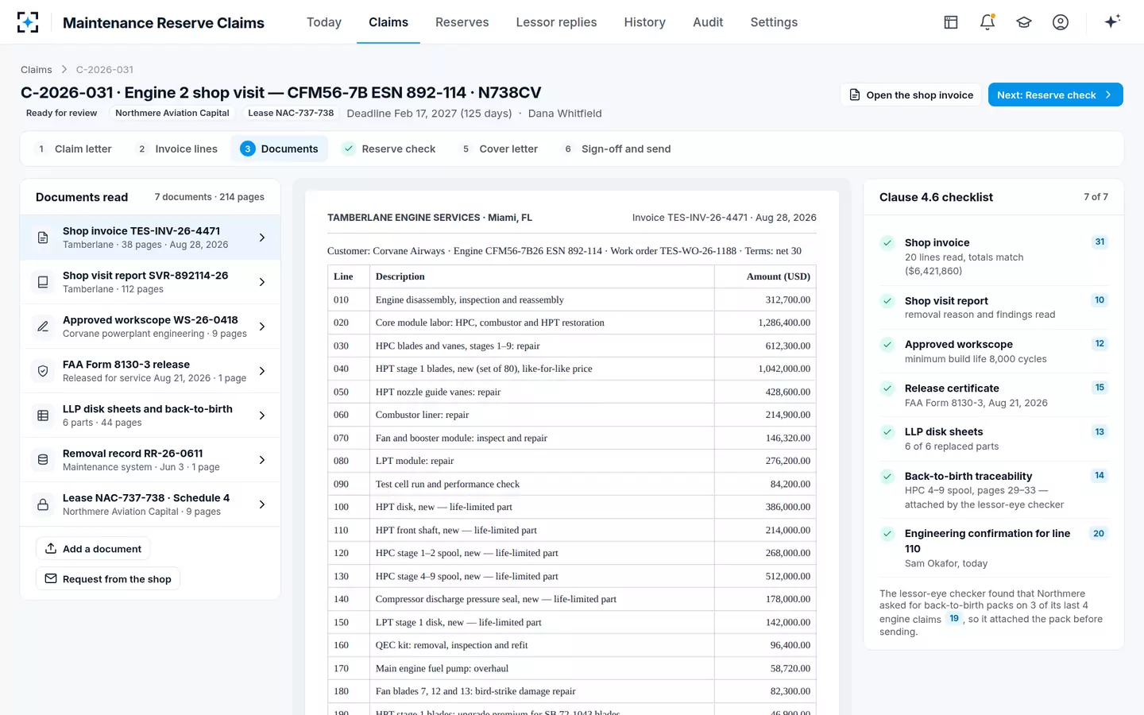Image resolution: width=1144 pixels, height=715 pixels.
Task: Click the Claims breadcrumb link
Action: 37,70
